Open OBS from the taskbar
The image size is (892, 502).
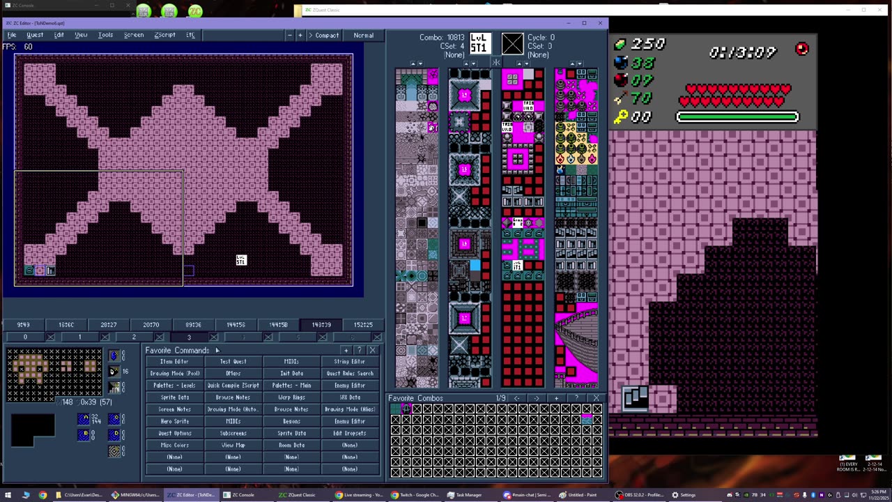coord(640,495)
